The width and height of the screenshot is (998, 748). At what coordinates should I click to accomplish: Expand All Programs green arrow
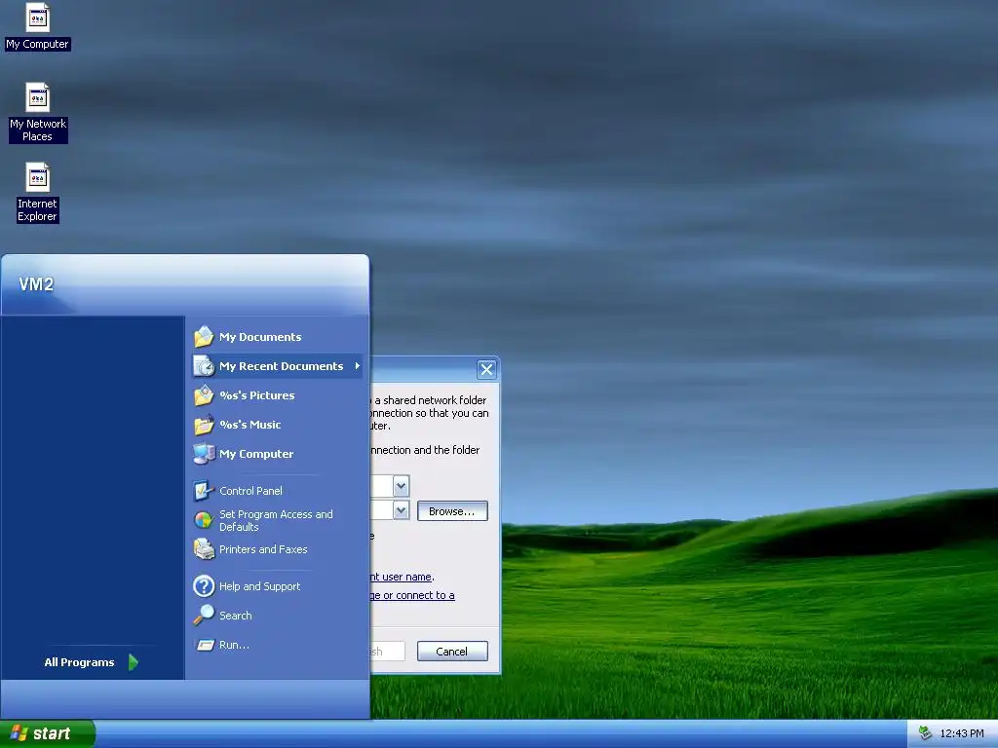[133, 662]
